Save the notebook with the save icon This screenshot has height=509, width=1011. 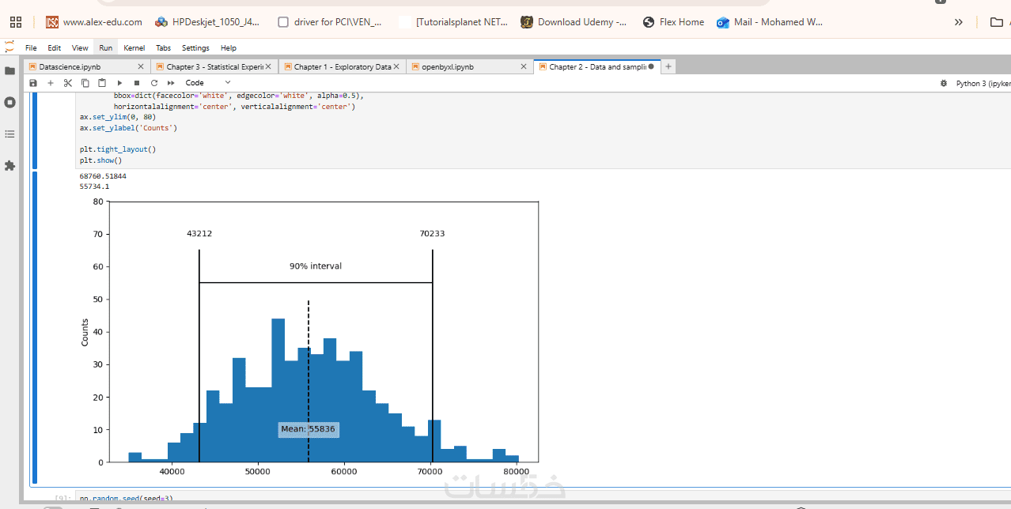33,83
